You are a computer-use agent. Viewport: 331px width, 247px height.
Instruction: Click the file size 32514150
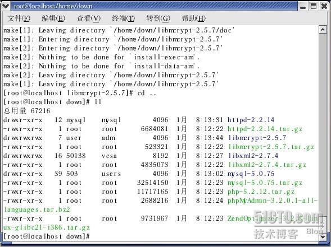click(153, 183)
